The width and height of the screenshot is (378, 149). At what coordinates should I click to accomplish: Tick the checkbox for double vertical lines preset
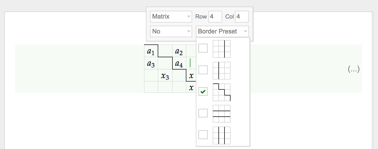(x=203, y=135)
